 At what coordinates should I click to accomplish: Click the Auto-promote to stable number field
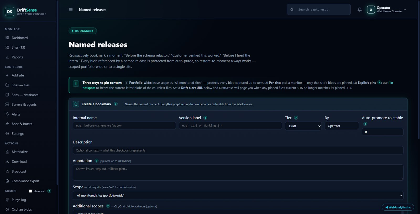click(382, 132)
